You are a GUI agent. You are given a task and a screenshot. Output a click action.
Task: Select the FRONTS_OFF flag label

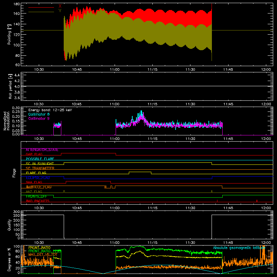[x=36, y=196]
